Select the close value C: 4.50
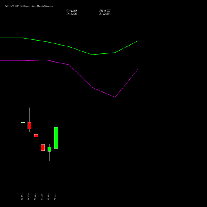The height and width of the screenshot is (207, 207). pyautogui.click(x=72, y=11)
